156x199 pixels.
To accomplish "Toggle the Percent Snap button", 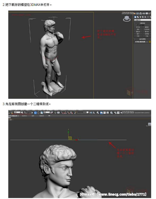I will point(68,113).
